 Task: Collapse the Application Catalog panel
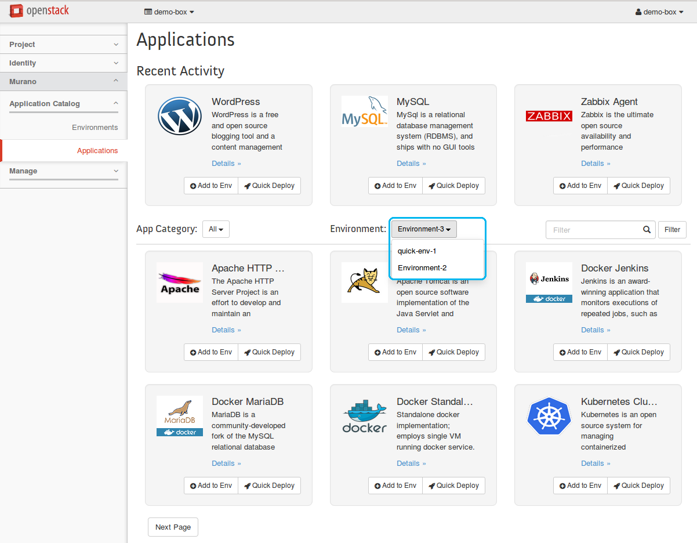pos(63,104)
